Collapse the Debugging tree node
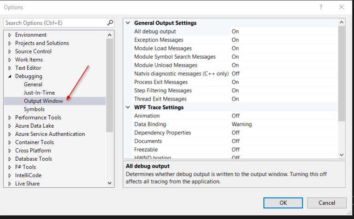The image size is (354, 219). (x=10, y=76)
